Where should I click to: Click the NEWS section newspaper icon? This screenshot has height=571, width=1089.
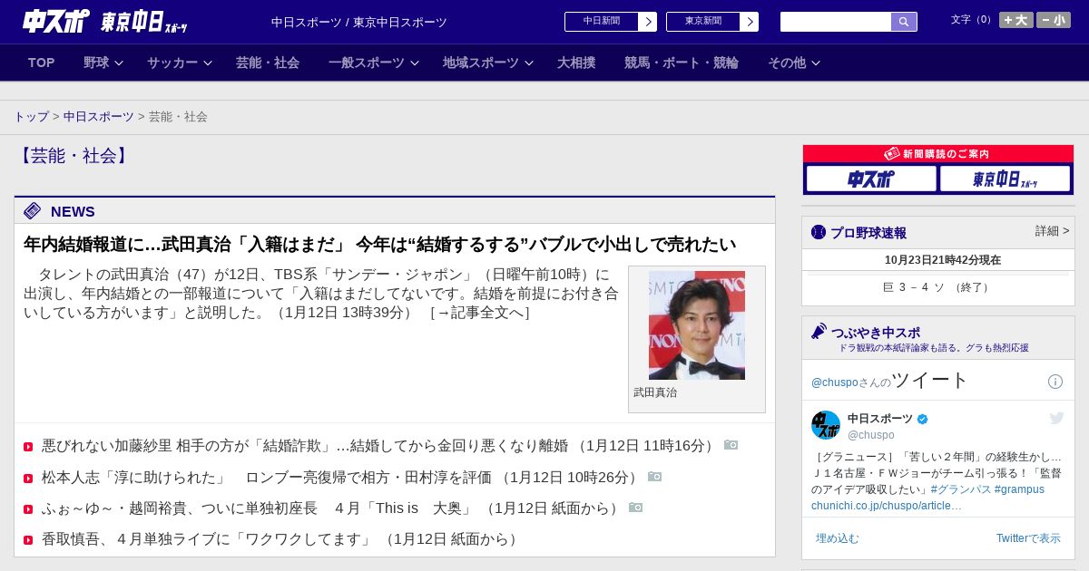pyautogui.click(x=33, y=211)
